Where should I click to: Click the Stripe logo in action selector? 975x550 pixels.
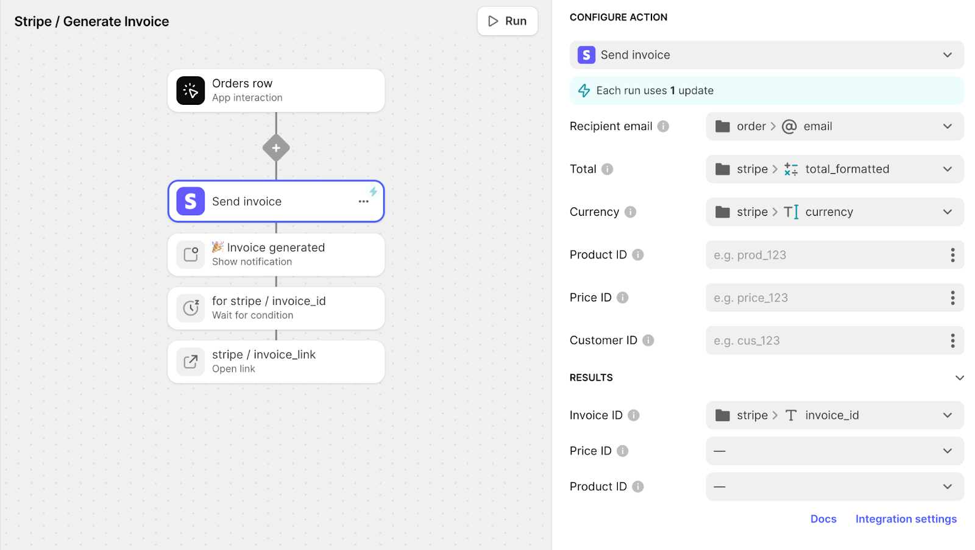[586, 55]
